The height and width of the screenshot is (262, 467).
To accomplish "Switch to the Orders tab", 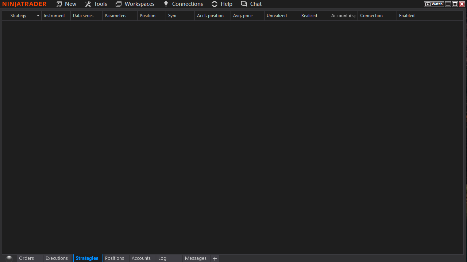I will (x=26, y=258).
